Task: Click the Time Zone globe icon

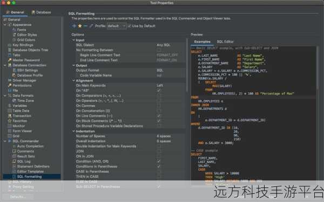Action: point(14,100)
